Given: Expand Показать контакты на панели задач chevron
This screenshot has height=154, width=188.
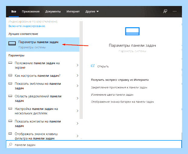Looking at the screenshot, I should coord(77,123).
